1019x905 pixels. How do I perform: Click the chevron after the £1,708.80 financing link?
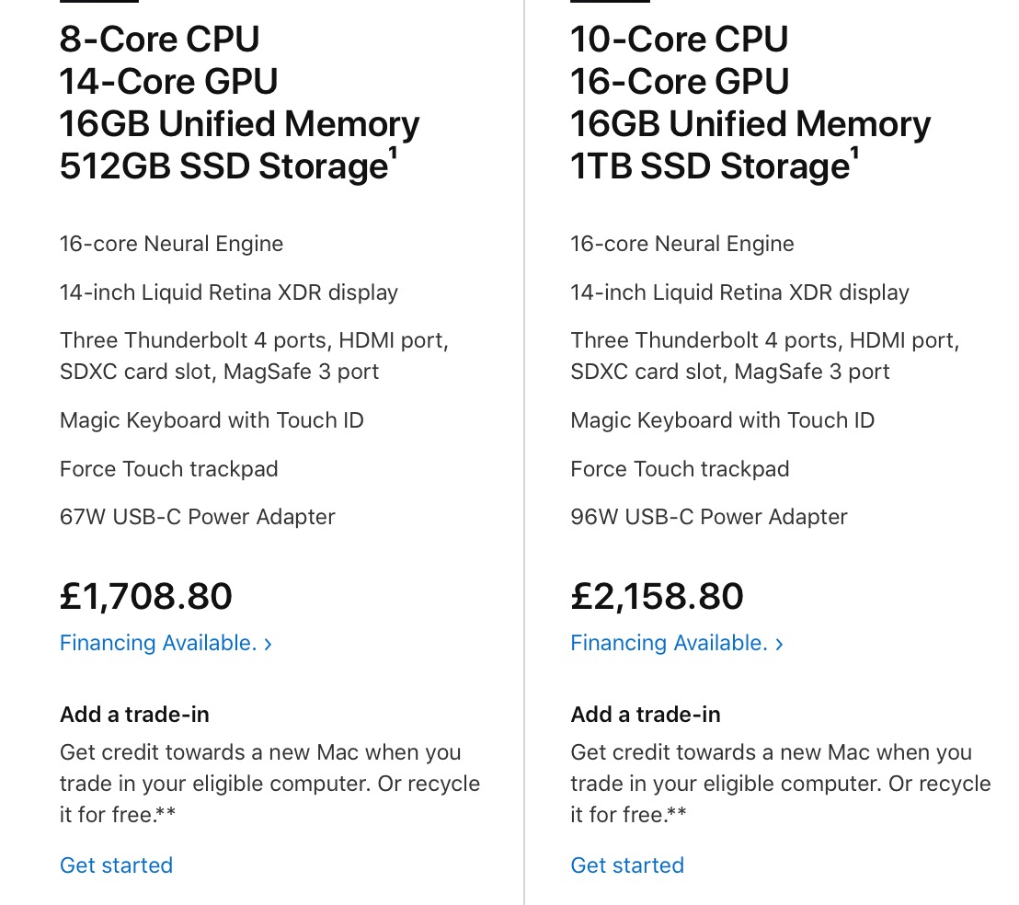268,644
